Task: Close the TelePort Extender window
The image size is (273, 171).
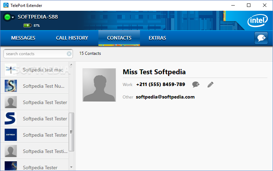Action: (x=264, y=6)
